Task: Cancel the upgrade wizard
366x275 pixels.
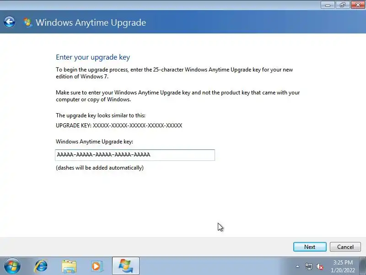Action: pyautogui.click(x=345, y=247)
